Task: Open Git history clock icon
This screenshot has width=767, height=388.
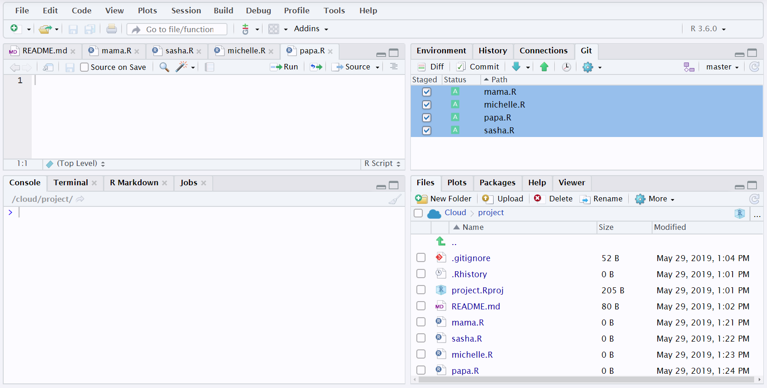Action: (566, 67)
